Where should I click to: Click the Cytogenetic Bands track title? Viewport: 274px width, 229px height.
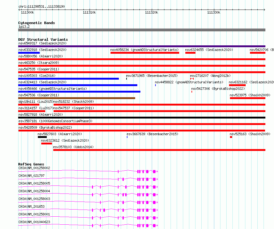coord(37,23)
